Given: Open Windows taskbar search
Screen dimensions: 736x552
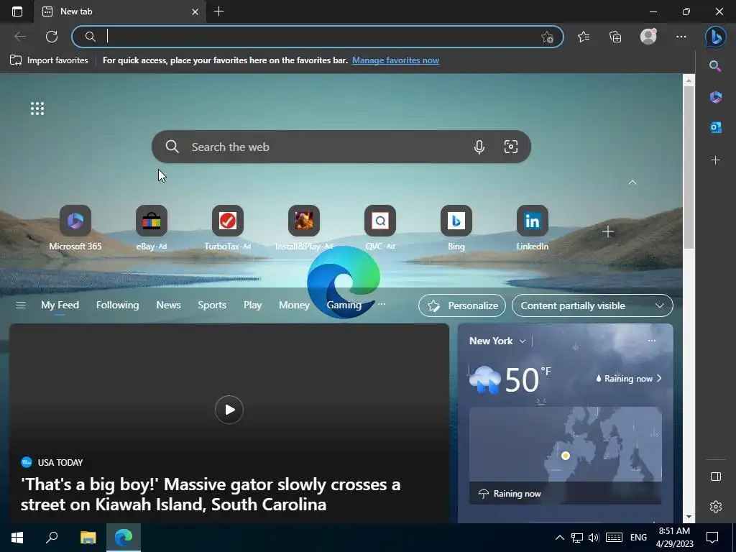Looking at the screenshot, I should coord(52,538).
